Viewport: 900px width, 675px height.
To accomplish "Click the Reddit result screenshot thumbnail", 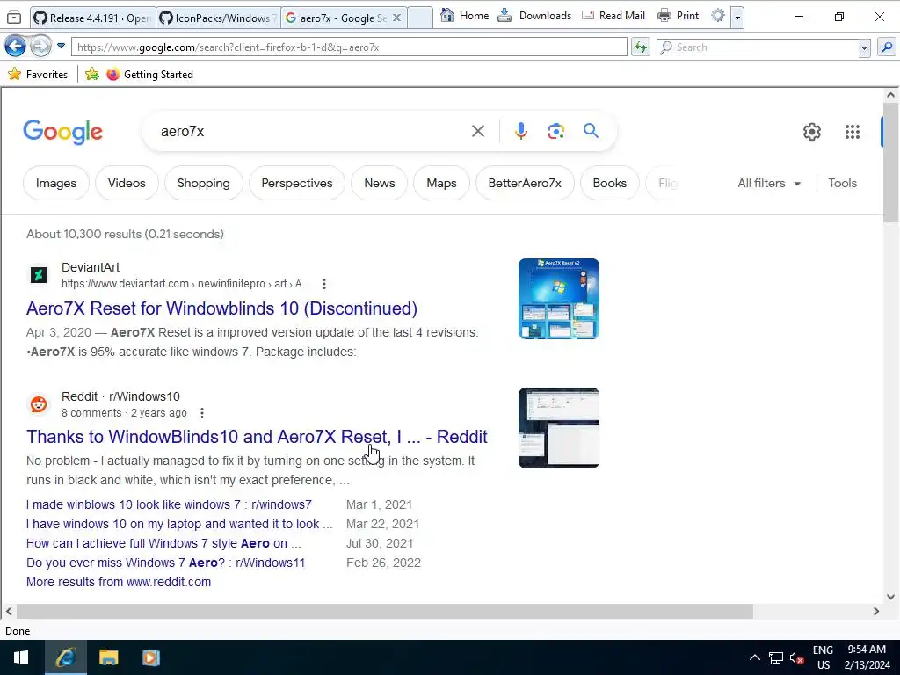I will click(558, 428).
